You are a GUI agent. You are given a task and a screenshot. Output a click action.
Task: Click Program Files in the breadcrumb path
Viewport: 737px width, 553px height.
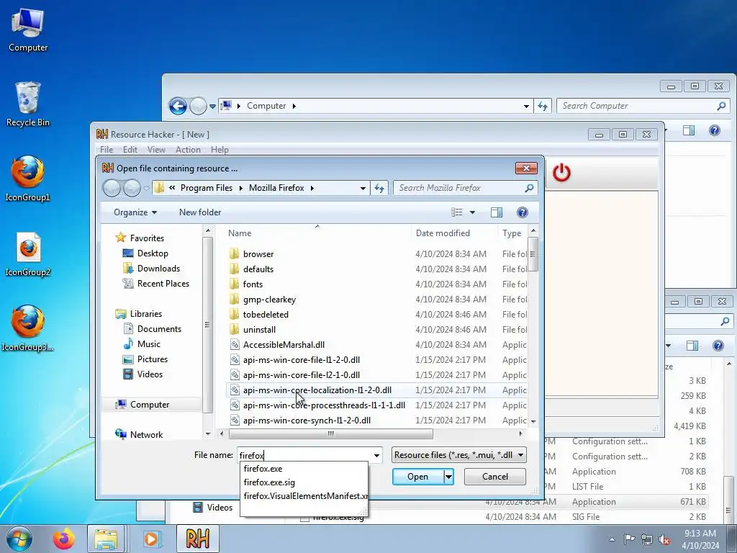(207, 188)
